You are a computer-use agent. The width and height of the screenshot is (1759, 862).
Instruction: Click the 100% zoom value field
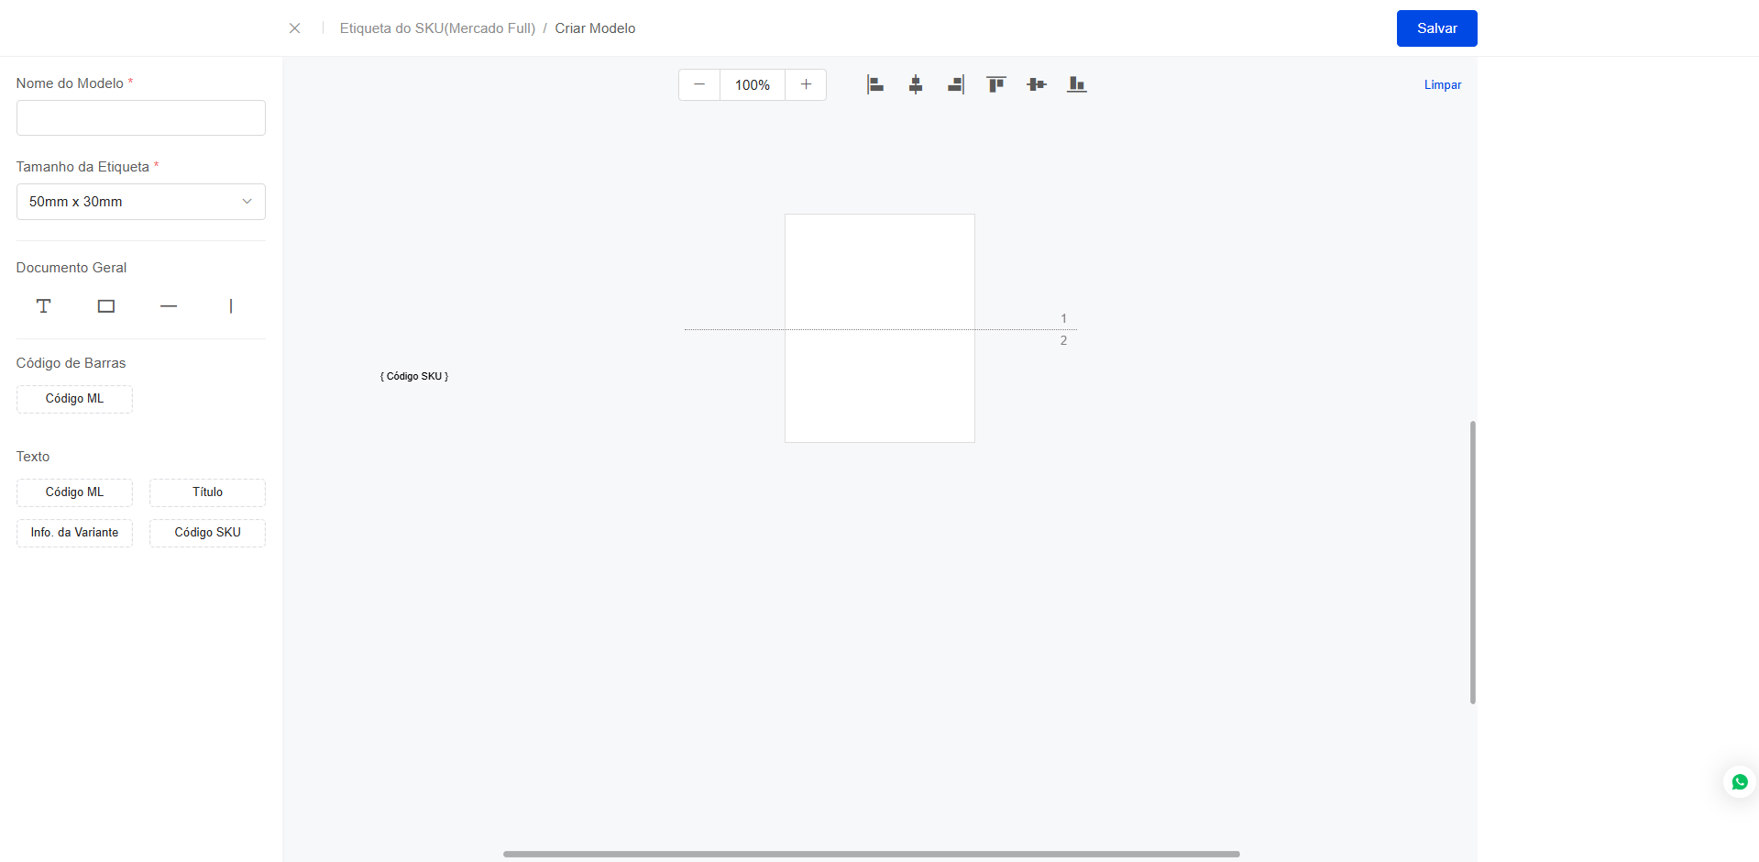pos(753,84)
